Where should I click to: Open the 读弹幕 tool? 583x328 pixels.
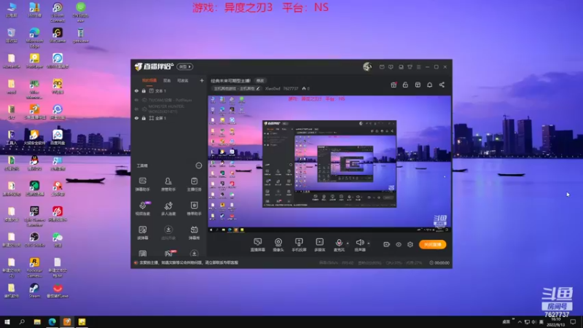pos(142,233)
